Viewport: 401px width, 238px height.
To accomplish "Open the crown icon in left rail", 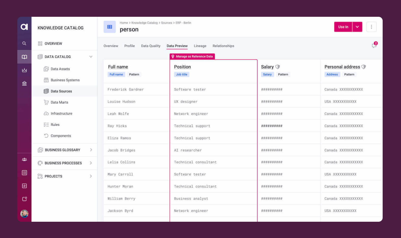I will 24,70.
